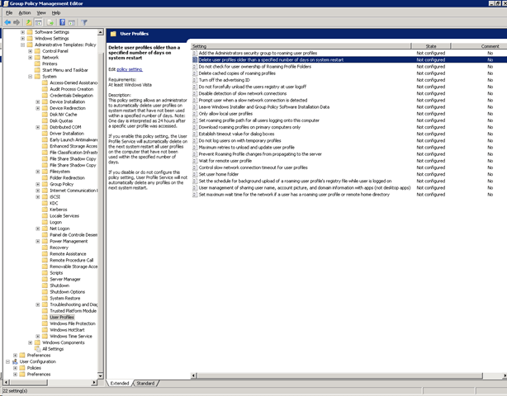
Task: Expand the Windows Settings node
Action: (x=22, y=39)
